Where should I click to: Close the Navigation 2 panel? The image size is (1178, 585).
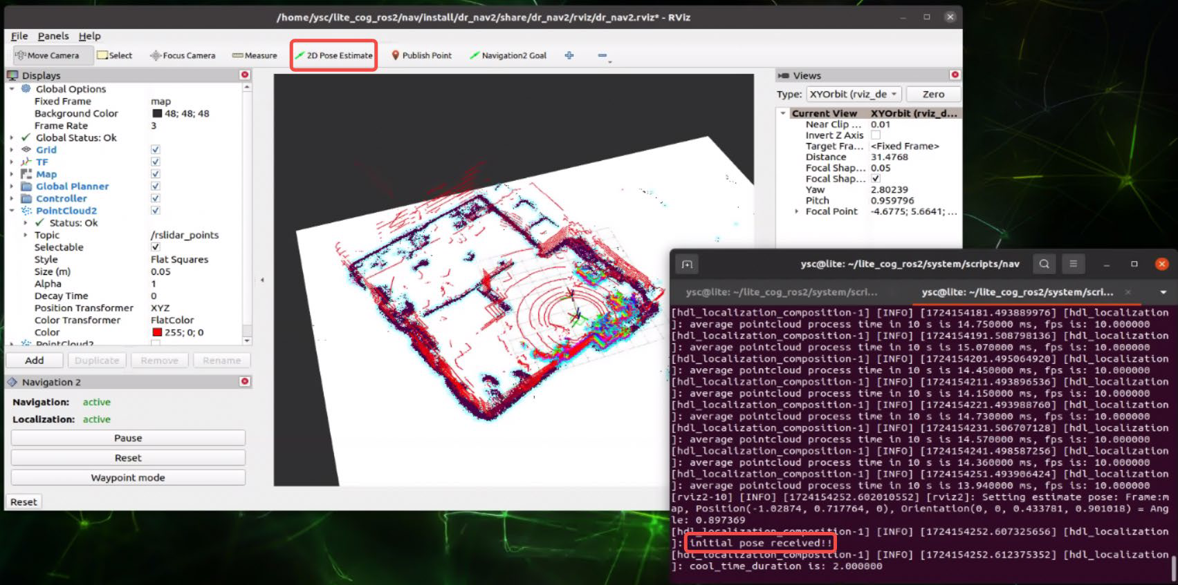click(x=244, y=381)
